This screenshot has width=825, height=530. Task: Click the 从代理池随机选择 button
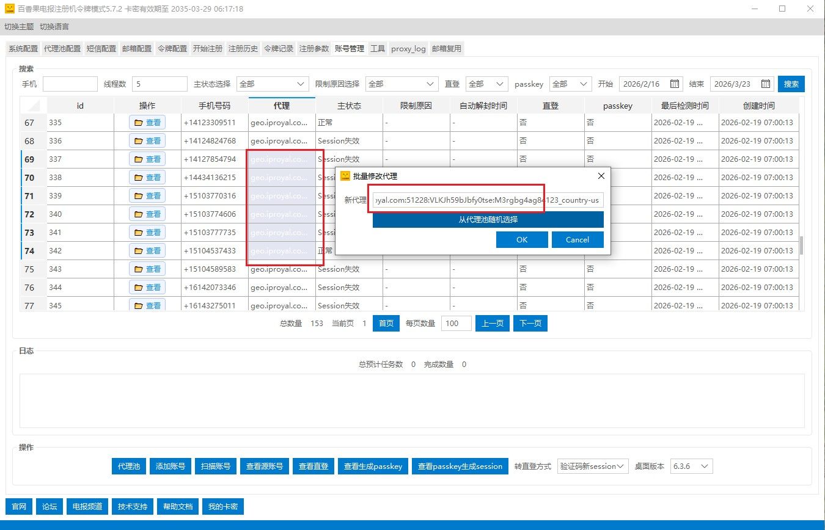pyautogui.click(x=488, y=220)
